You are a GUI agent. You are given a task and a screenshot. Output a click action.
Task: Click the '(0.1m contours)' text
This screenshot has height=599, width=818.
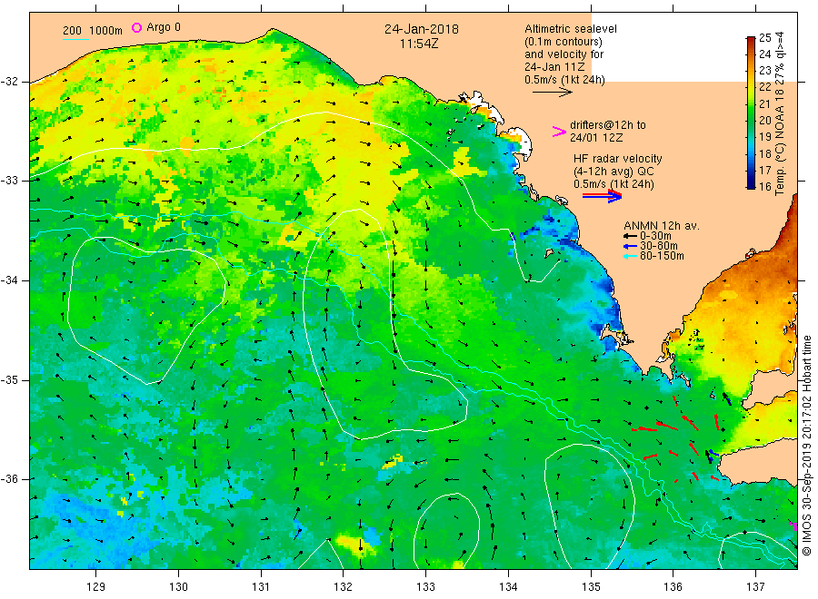[x=564, y=42]
